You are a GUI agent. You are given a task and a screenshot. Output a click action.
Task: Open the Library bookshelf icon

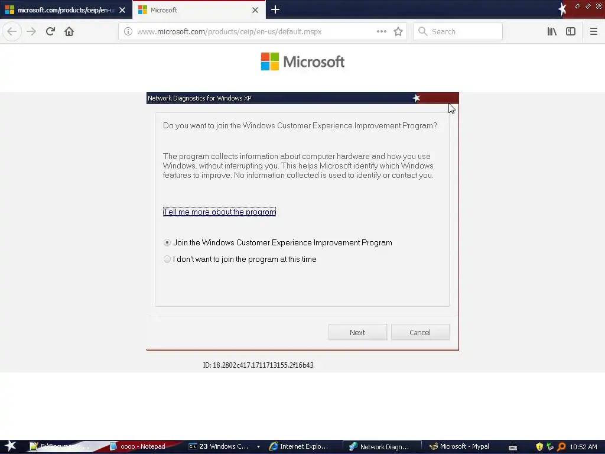pyautogui.click(x=552, y=31)
